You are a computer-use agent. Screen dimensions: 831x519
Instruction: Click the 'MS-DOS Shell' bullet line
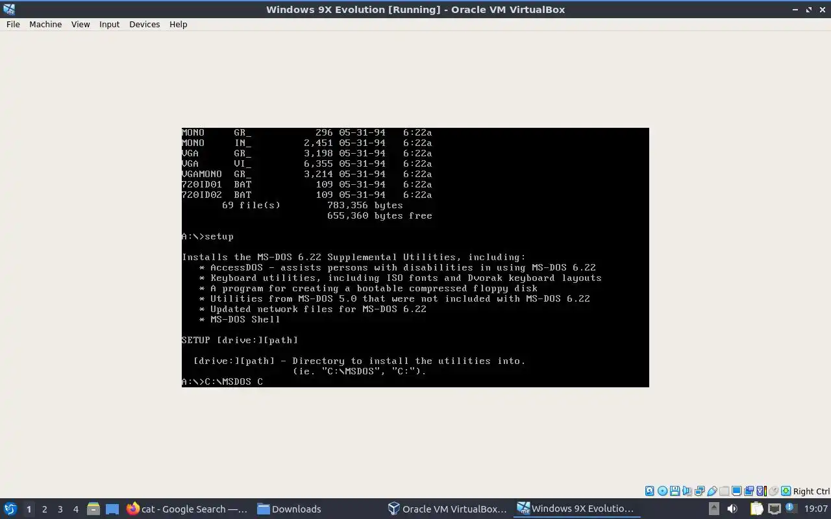pos(240,319)
